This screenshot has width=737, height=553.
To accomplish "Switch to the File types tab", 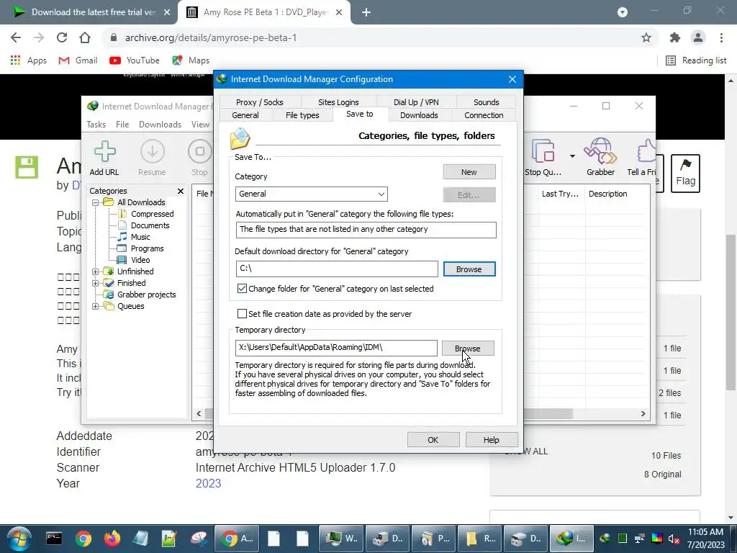I will [302, 115].
